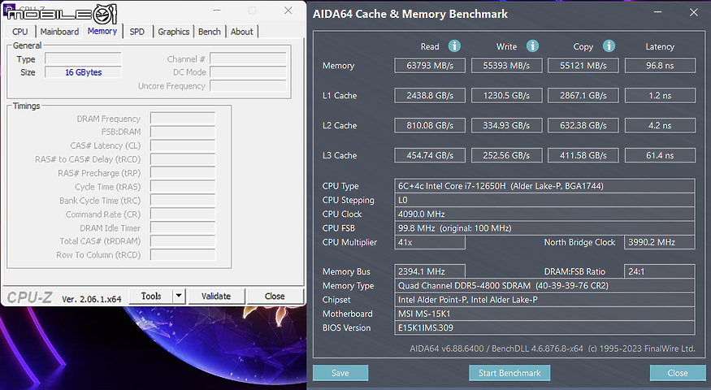Viewport: 711px width, 390px height.
Task: Click L3 Cache Read value 454.74 GB/s
Action: [x=430, y=155]
